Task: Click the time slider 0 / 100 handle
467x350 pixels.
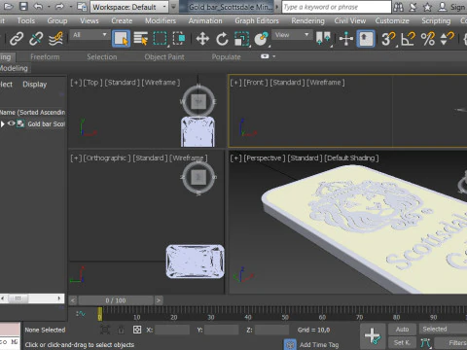Action: (116, 300)
